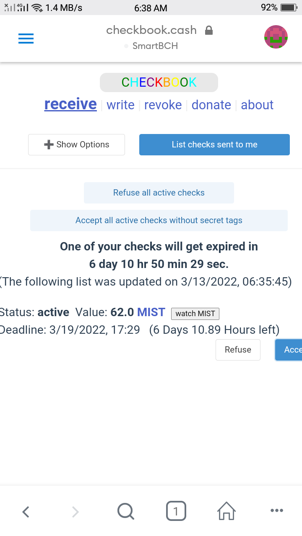Open the tab switcher showing 1
This screenshot has width=302, height=536.
(x=176, y=511)
